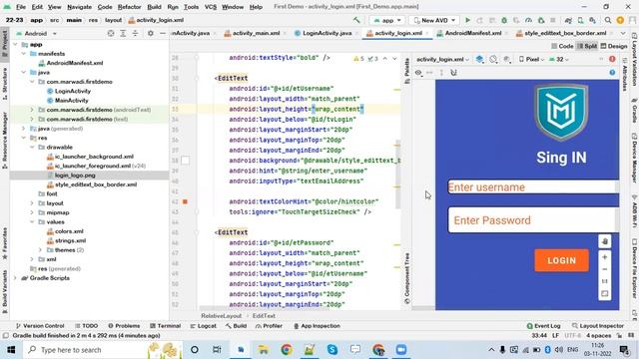Click the orange LOGIN button in preview
The width and height of the screenshot is (639, 359).
point(561,260)
